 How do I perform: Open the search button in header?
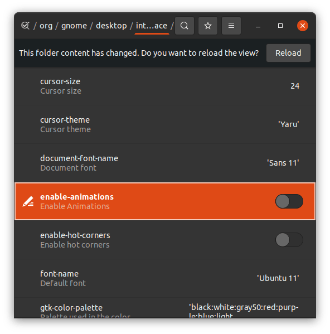pyautogui.click(x=185, y=26)
